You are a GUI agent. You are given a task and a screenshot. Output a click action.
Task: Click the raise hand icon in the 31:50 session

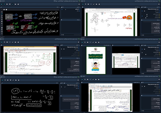(99, 4)
